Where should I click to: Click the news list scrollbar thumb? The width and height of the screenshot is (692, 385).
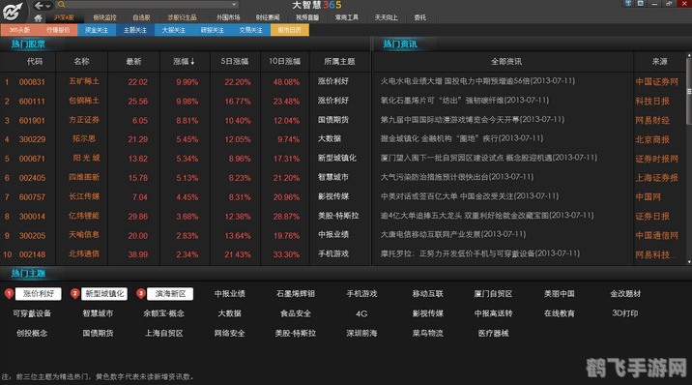[x=689, y=91]
